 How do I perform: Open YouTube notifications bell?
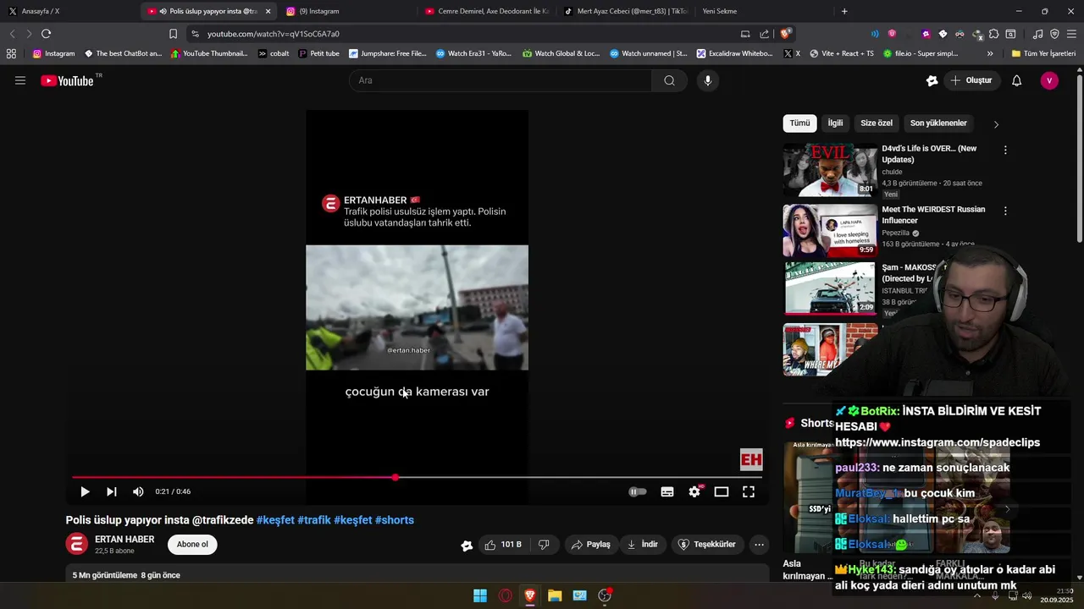pos(1016,80)
